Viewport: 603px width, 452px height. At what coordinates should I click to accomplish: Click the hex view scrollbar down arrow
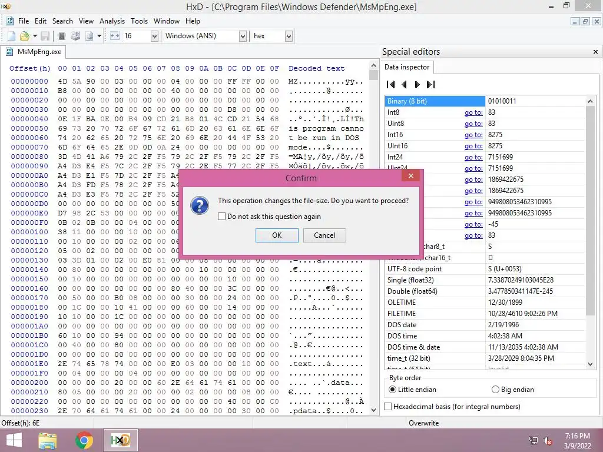click(x=373, y=410)
